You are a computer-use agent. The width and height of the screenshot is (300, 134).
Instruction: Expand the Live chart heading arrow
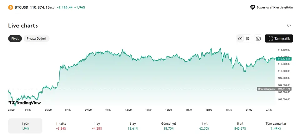[37, 26]
